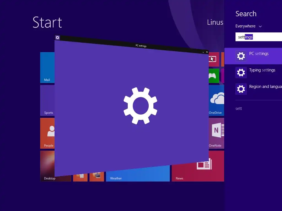Open the OneNote tile

[216, 133]
